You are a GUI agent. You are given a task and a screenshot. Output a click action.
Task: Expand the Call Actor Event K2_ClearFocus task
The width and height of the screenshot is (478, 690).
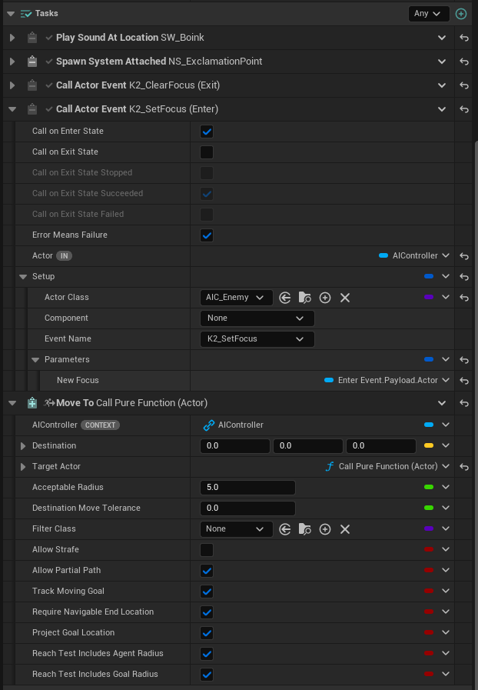tap(12, 85)
